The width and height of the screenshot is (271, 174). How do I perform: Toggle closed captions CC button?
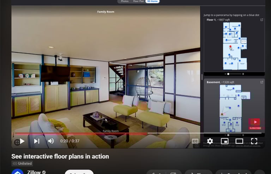point(195,141)
